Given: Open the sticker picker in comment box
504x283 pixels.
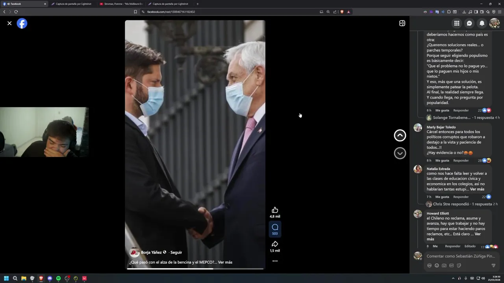Looking at the screenshot, I should point(459,265).
